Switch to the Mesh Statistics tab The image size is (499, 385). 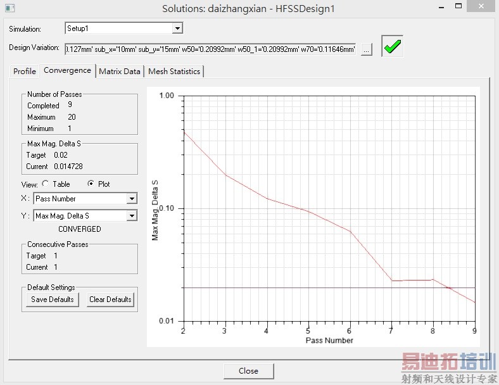tap(174, 72)
